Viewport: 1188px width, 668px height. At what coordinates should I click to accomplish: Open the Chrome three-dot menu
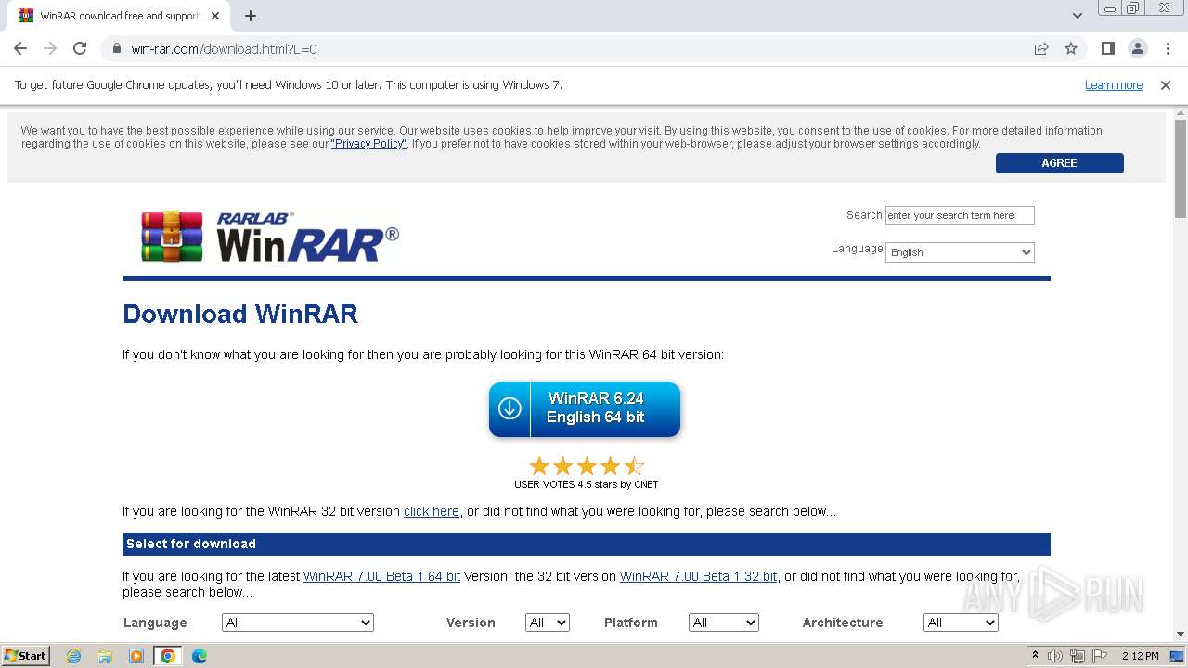point(1167,48)
